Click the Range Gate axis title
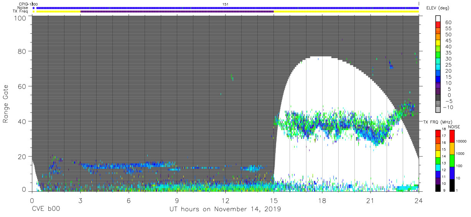Image resolution: width=471 pixels, height=217 pixels. pos(6,104)
